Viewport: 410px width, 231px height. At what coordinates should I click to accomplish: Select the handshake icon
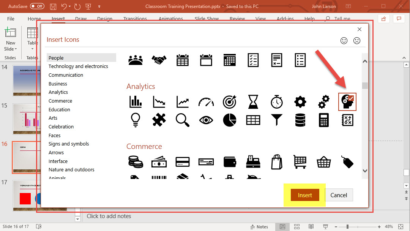click(x=159, y=60)
